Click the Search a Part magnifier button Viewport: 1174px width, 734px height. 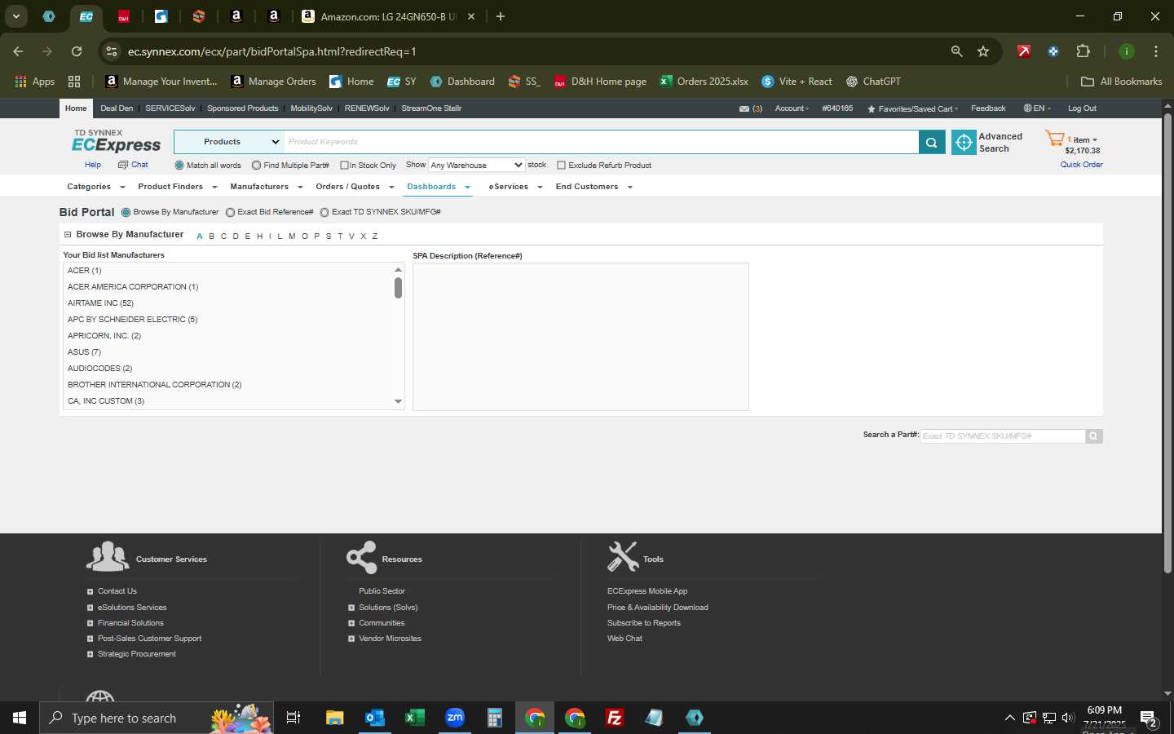click(1094, 436)
